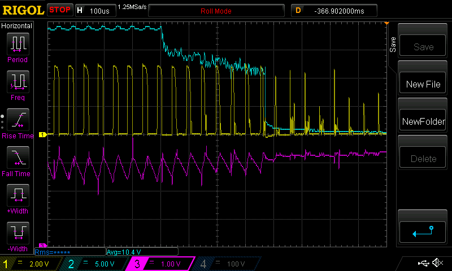
Task: Toggle channel 2 (5.00 V) display
Action: coord(97,264)
